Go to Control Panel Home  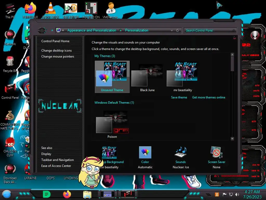(x=55, y=41)
